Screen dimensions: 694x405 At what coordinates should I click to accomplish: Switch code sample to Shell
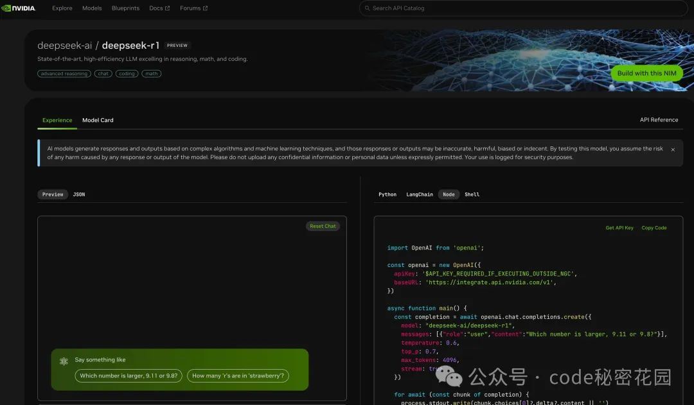click(x=472, y=194)
